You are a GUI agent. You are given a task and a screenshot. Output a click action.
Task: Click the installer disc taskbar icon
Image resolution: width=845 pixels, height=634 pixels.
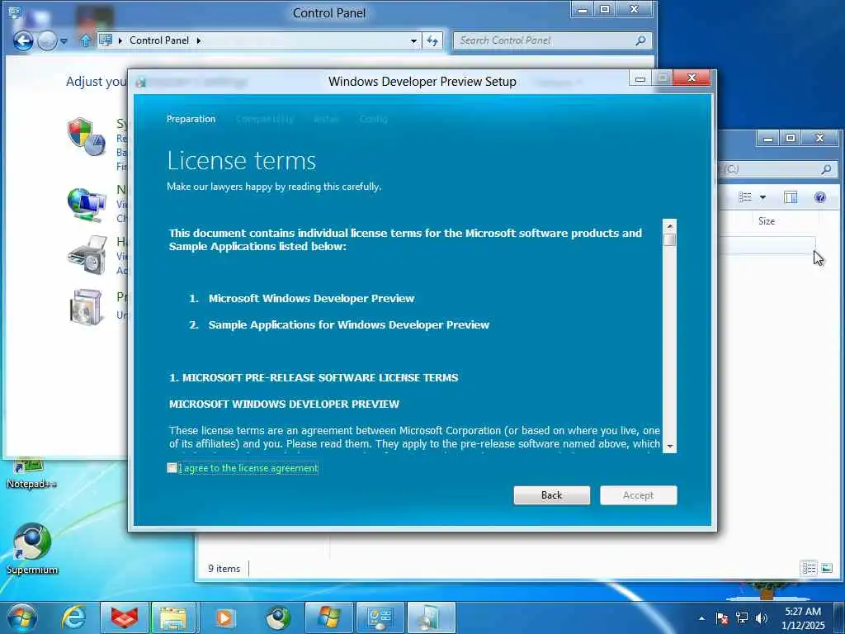tap(431, 617)
